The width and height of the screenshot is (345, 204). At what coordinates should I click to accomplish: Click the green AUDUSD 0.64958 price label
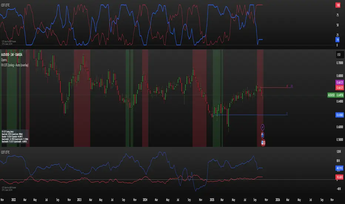click(336, 95)
